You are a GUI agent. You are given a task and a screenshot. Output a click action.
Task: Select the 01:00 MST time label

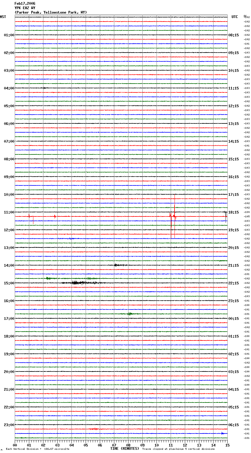coord(9,35)
